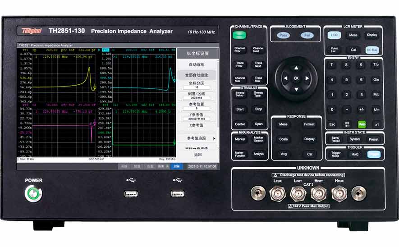399x247 pixels.
Task: Tap the Trace Next key
Action: tap(258, 64)
